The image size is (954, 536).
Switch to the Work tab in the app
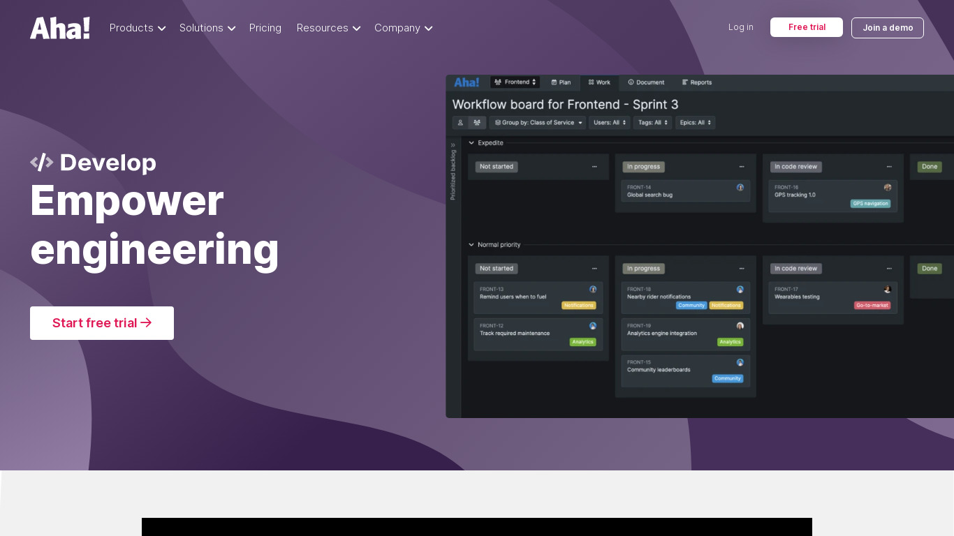(599, 82)
